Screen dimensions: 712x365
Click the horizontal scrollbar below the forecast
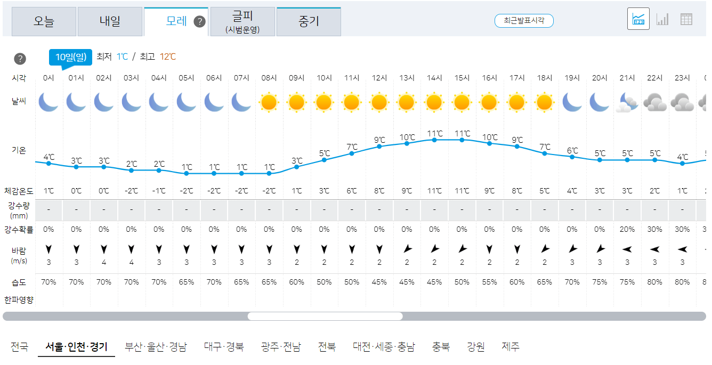[x=325, y=316]
